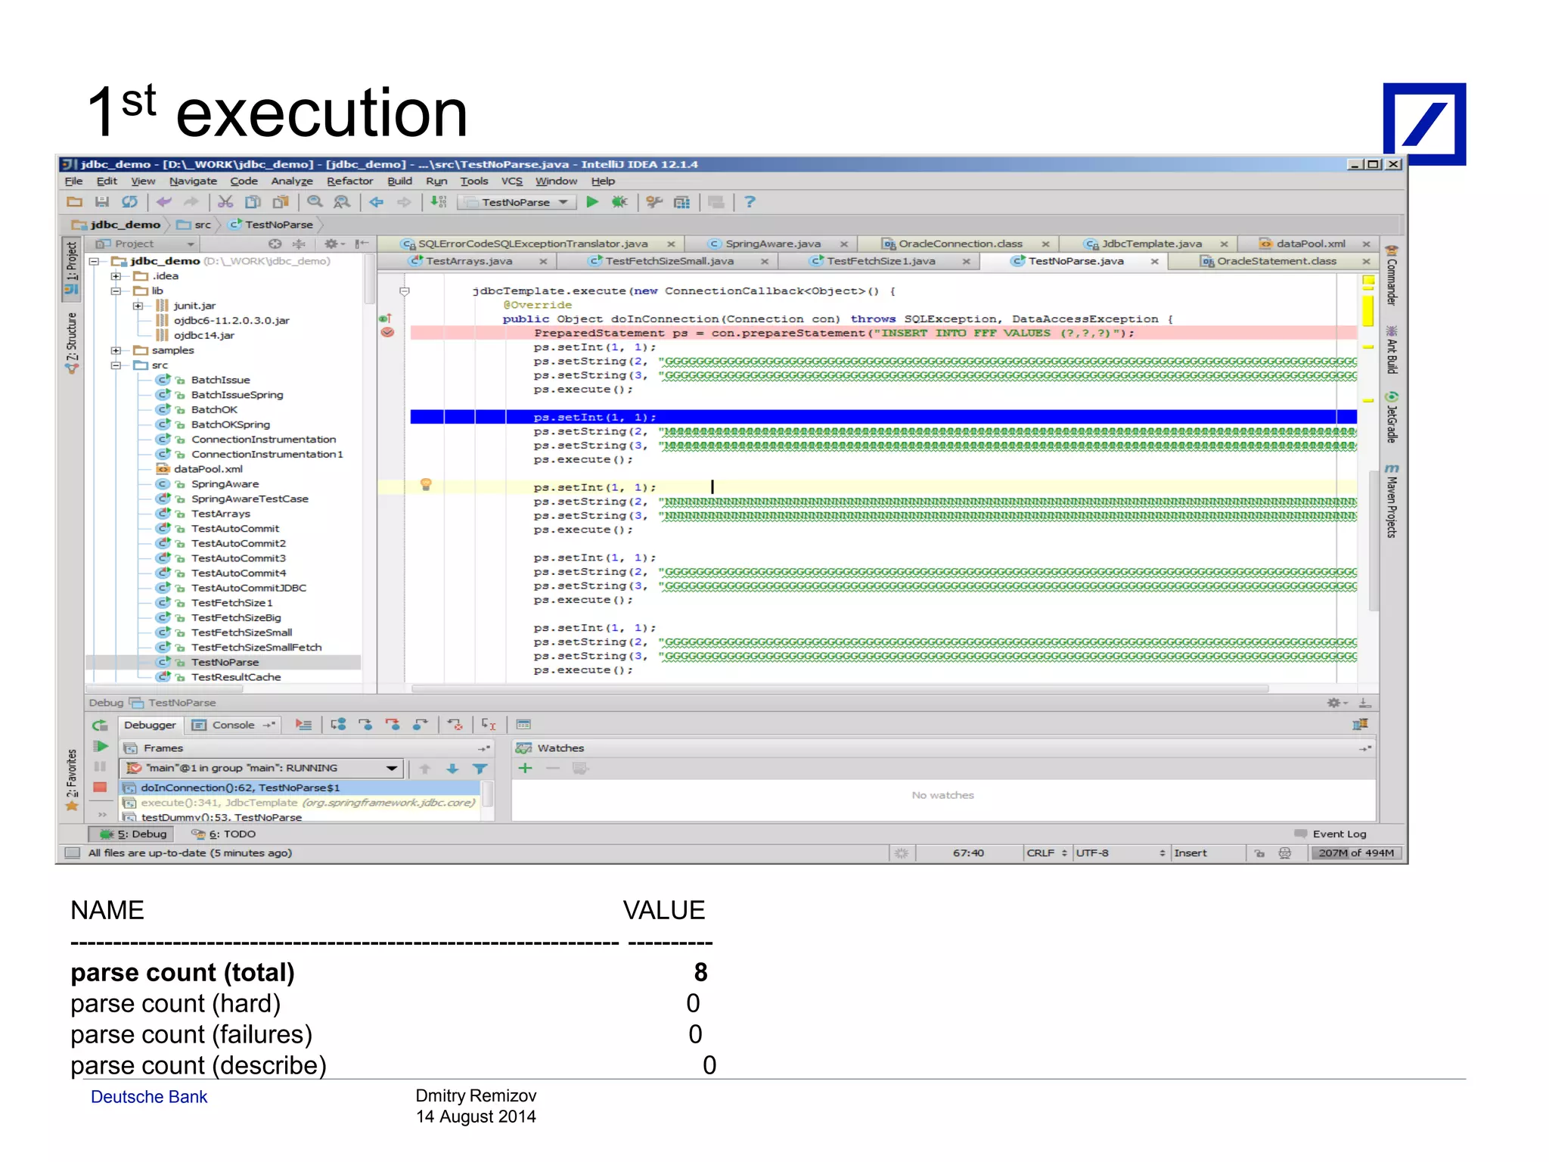Click the Back navigation arrow icon

[376, 202]
